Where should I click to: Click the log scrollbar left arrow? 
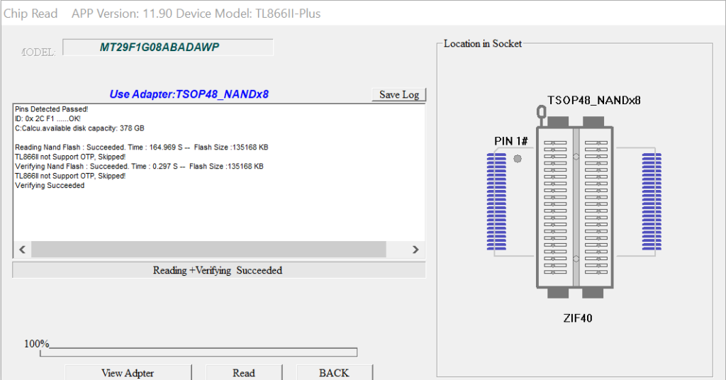pos(22,250)
